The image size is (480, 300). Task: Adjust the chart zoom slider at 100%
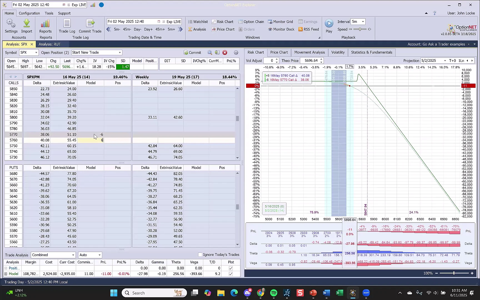(x=454, y=273)
